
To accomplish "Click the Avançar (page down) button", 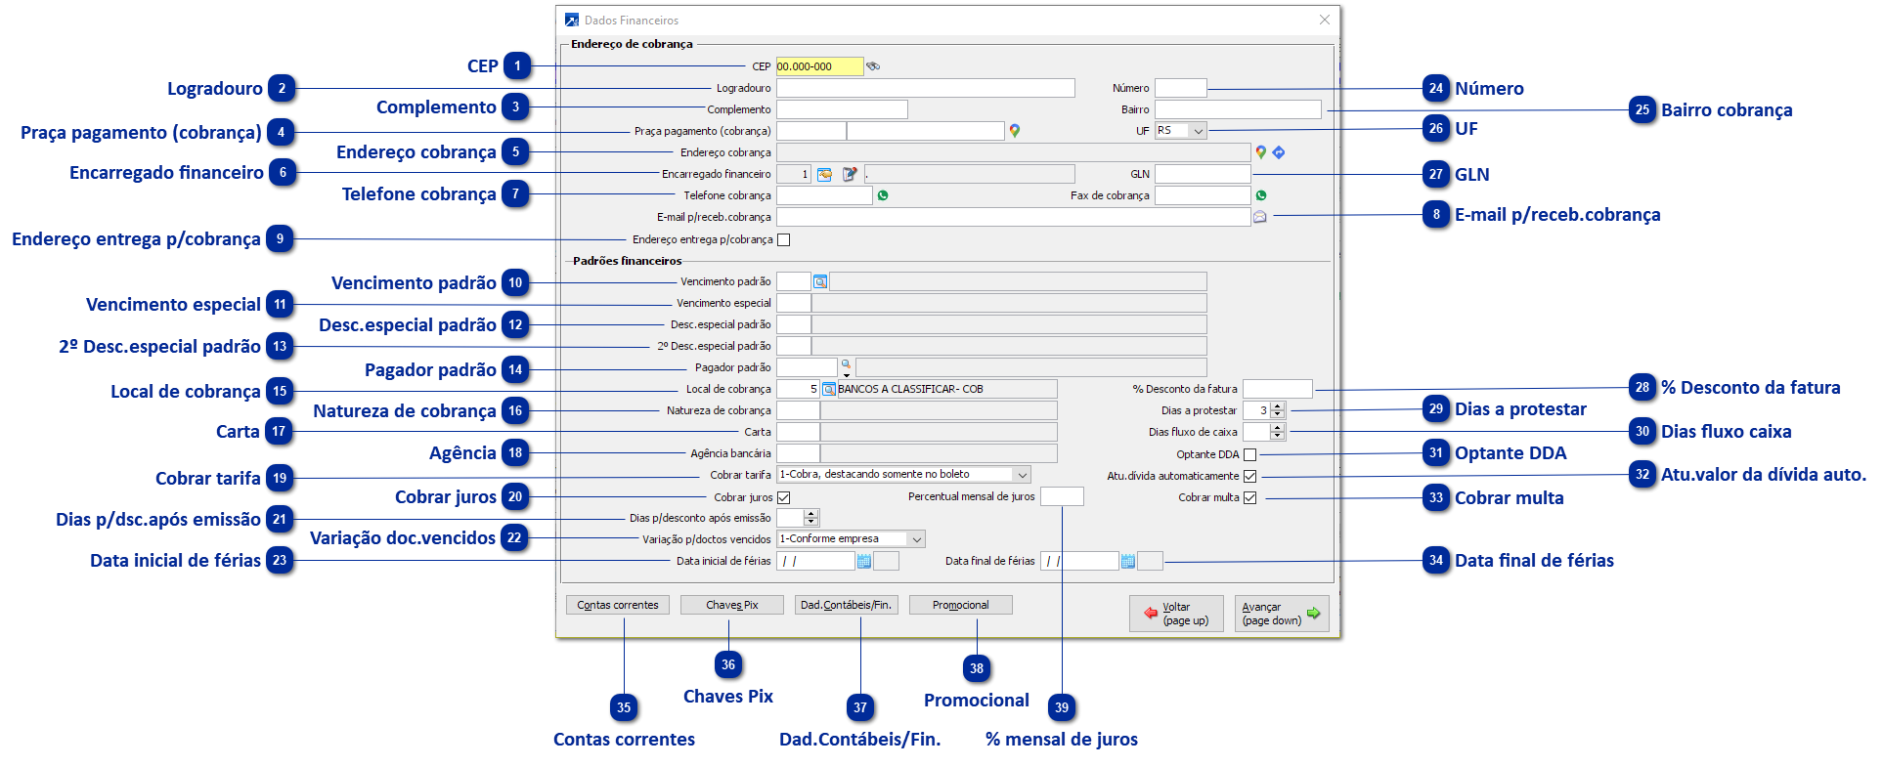I will 1282,614.
